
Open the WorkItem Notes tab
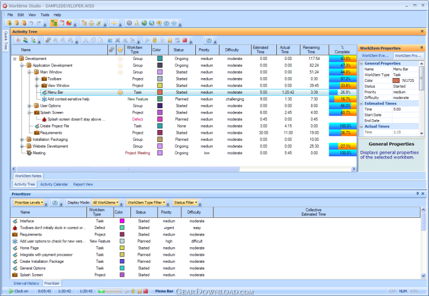click(x=28, y=176)
